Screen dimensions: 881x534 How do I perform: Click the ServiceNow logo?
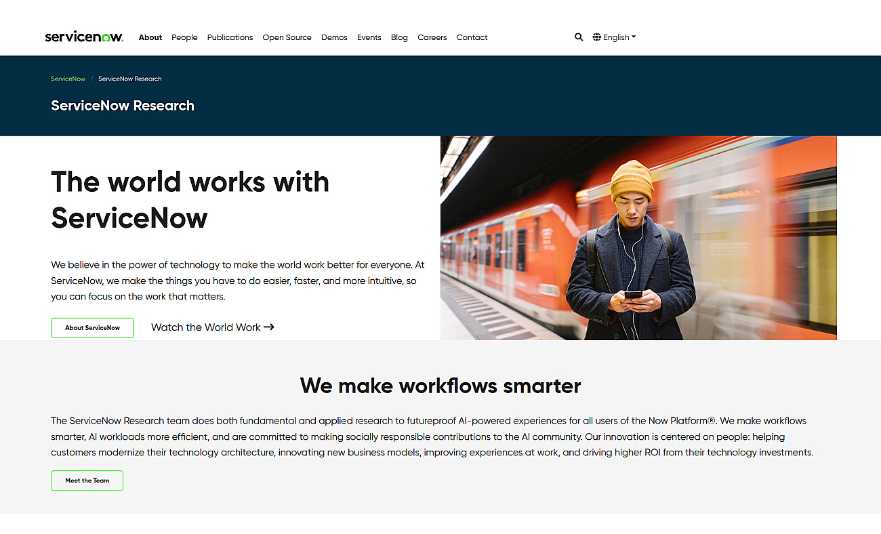(84, 37)
